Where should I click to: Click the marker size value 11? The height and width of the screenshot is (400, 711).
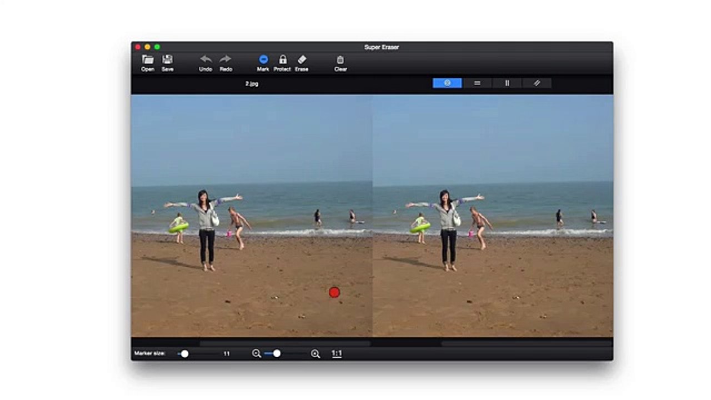point(227,353)
